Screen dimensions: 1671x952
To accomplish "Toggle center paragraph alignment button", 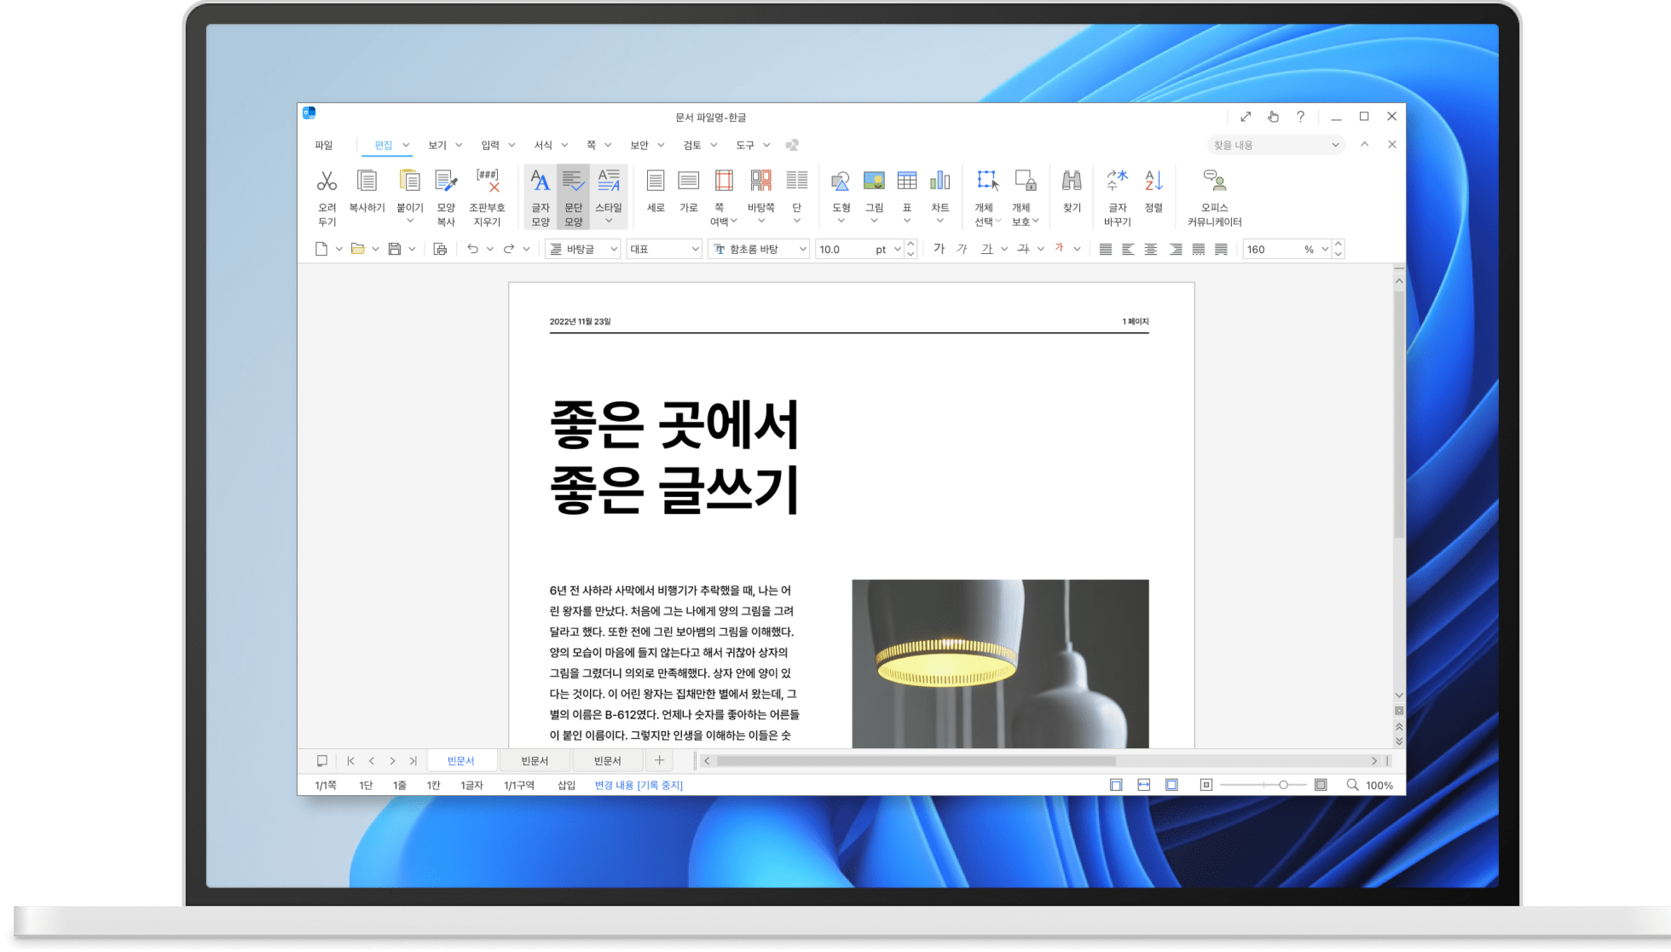I will click(1151, 249).
